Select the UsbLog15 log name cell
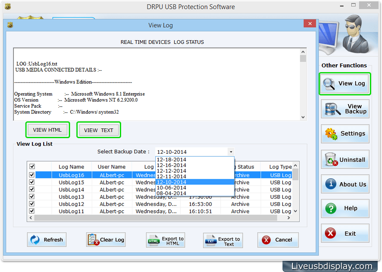 71,182
